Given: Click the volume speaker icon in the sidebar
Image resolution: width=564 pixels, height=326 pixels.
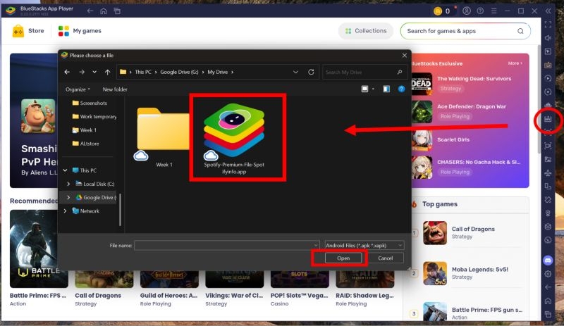Looking at the screenshot, I should (548, 38).
